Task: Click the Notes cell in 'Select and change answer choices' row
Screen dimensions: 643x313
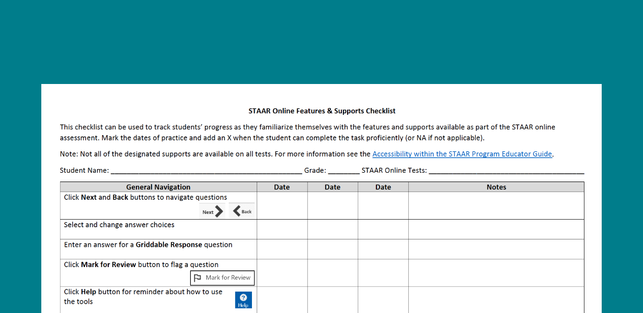Action: [497, 230]
